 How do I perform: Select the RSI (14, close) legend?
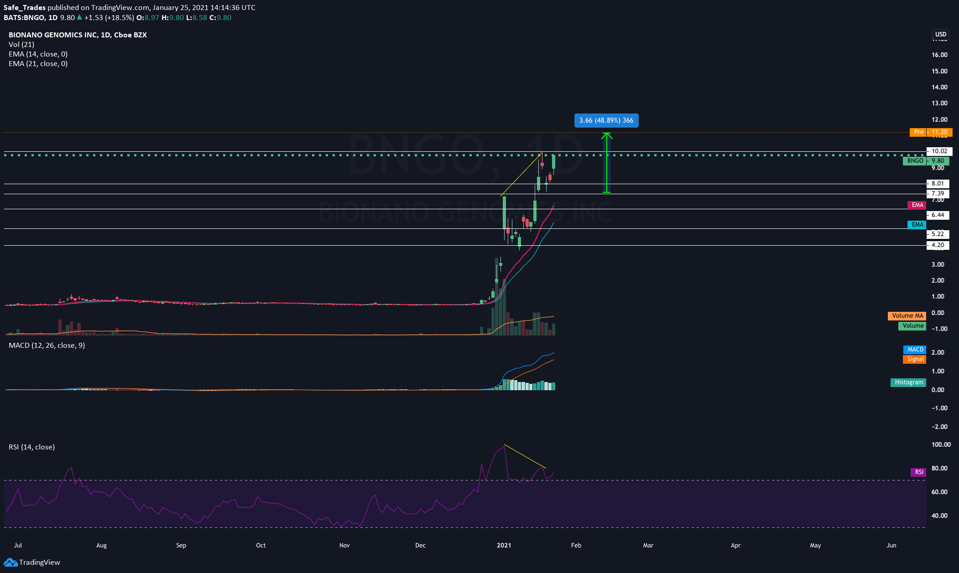click(31, 447)
